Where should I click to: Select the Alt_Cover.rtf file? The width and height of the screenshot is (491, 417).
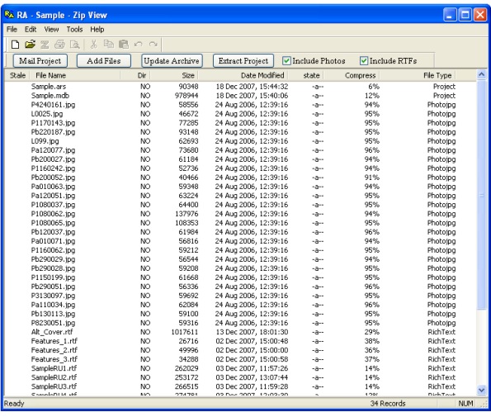52,332
